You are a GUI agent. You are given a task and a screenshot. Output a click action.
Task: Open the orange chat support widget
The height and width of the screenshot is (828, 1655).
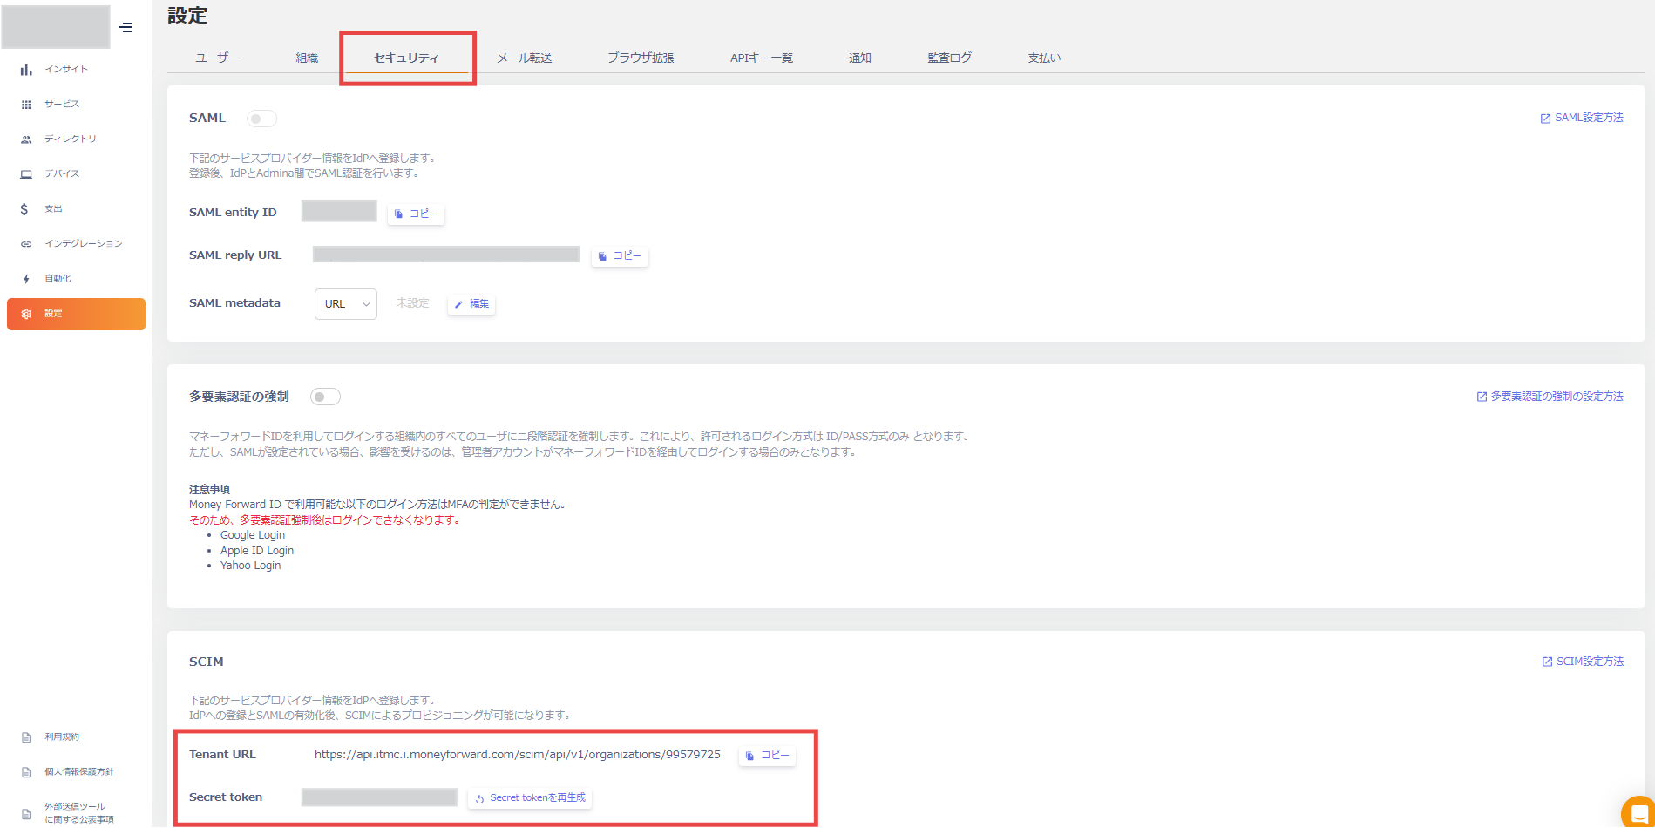[1638, 812]
